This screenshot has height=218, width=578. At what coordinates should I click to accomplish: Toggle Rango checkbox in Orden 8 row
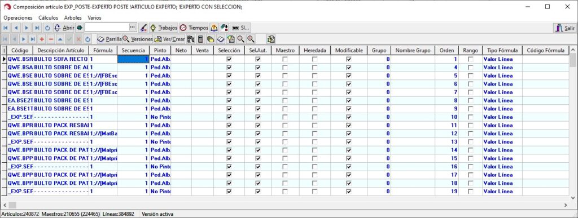tap(471, 100)
